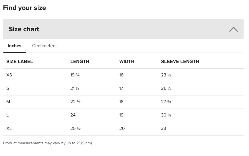Select the L size row label
Screen dimensions: 249x156
(7, 115)
